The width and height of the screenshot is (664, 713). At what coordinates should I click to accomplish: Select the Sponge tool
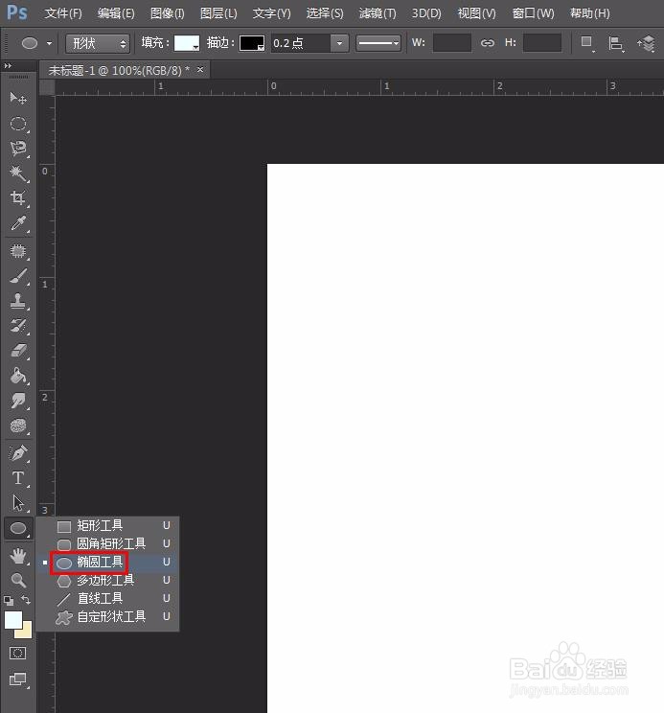(x=18, y=426)
